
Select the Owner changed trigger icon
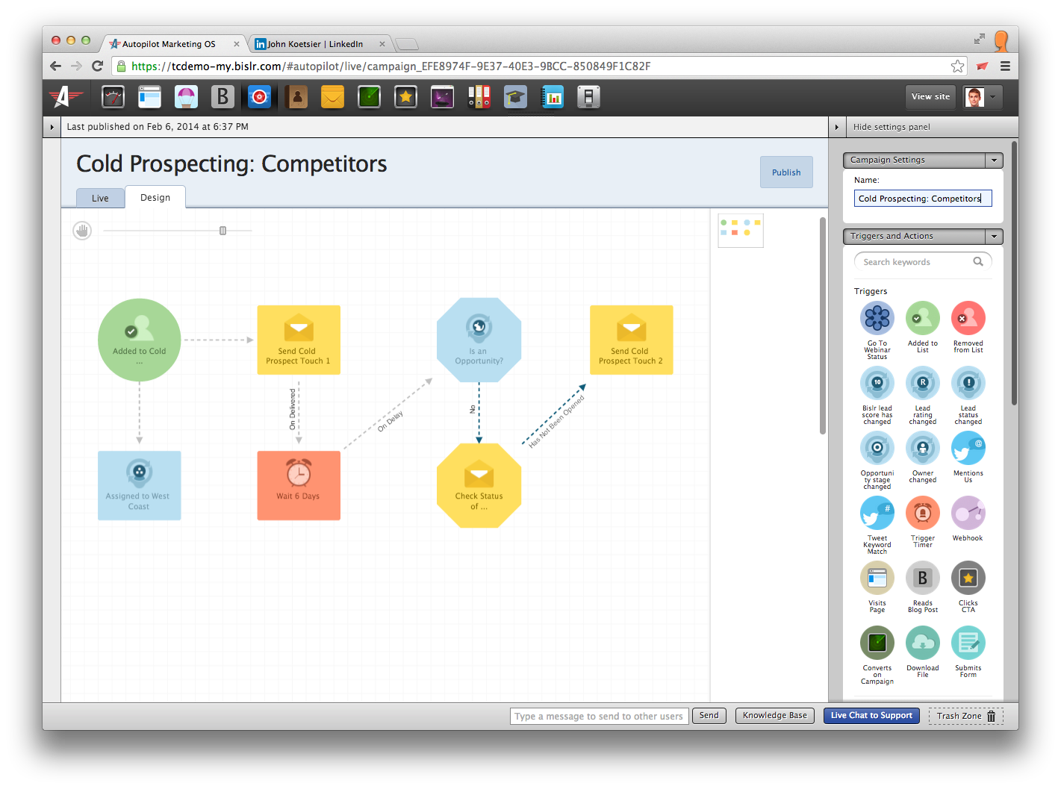923,448
